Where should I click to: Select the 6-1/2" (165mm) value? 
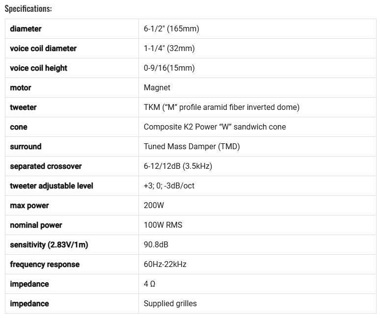(171, 29)
